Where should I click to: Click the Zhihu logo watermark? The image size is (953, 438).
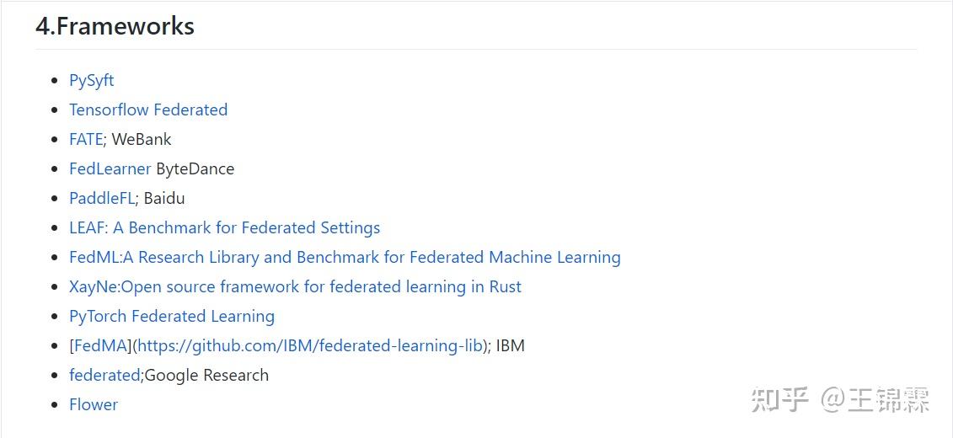point(779,399)
